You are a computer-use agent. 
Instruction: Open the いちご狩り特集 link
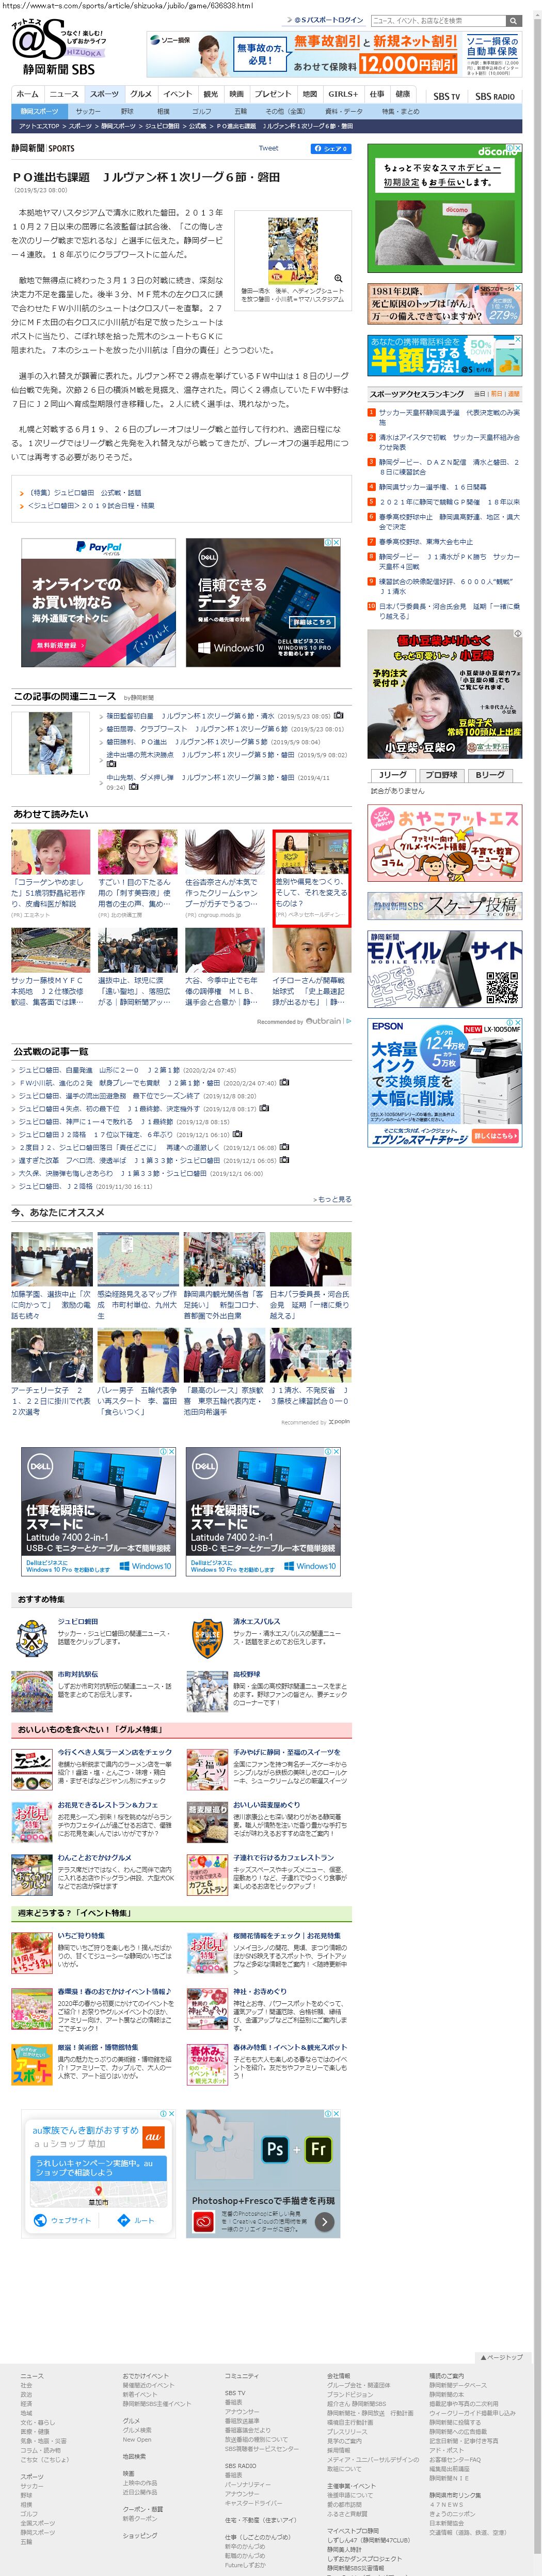click(81, 1936)
